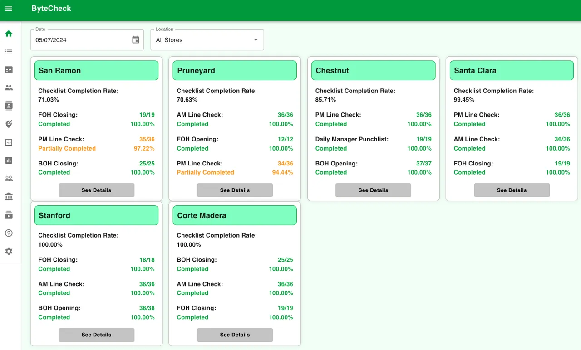Open the contact badge sidebar icon
The height and width of the screenshot is (350, 581).
point(9,106)
